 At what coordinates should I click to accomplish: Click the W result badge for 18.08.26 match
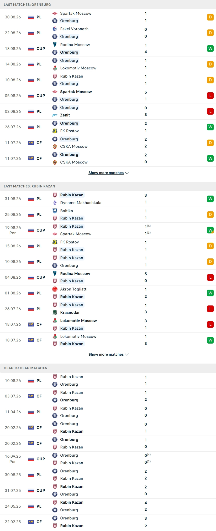point(210,49)
